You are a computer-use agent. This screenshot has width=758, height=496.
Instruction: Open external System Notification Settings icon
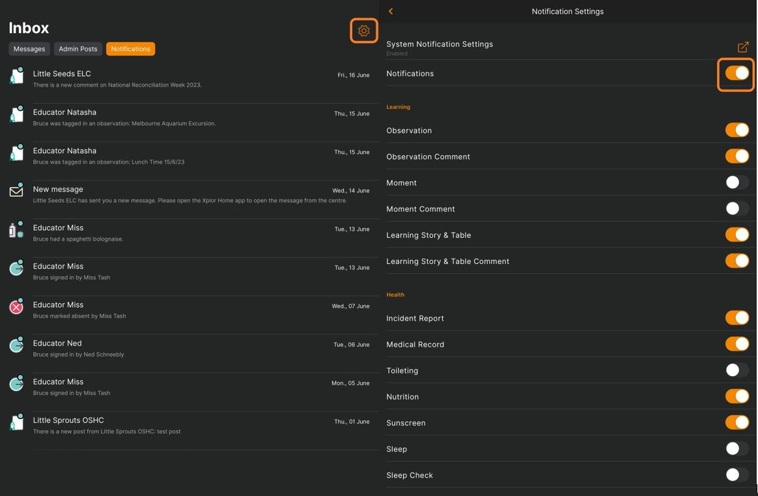[742, 47]
